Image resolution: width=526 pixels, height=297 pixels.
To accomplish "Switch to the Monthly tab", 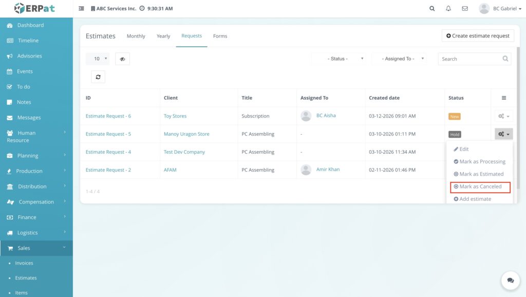I will click(136, 36).
